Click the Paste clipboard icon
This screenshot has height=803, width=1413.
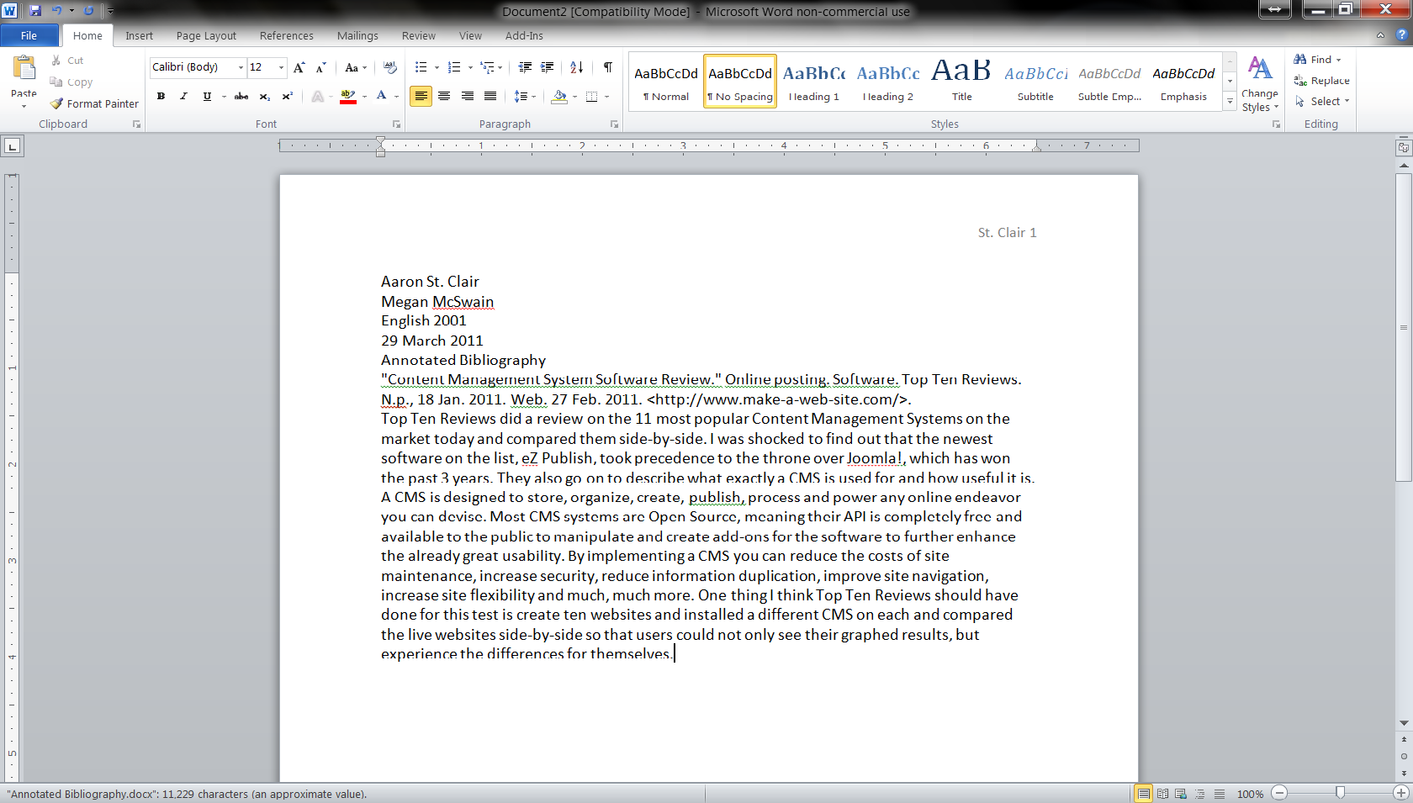pos(24,67)
